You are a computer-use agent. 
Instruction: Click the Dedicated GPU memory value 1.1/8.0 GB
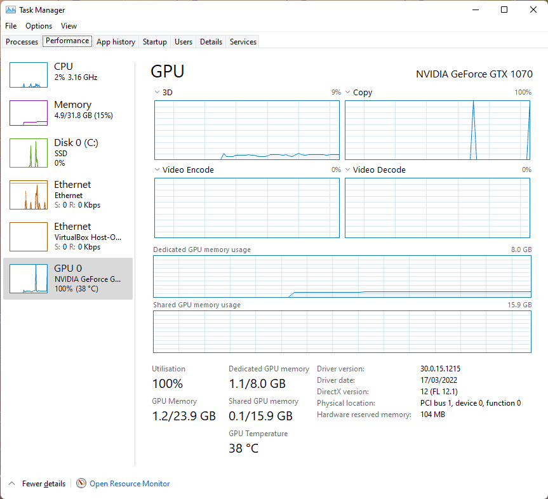click(x=257, y=383)
